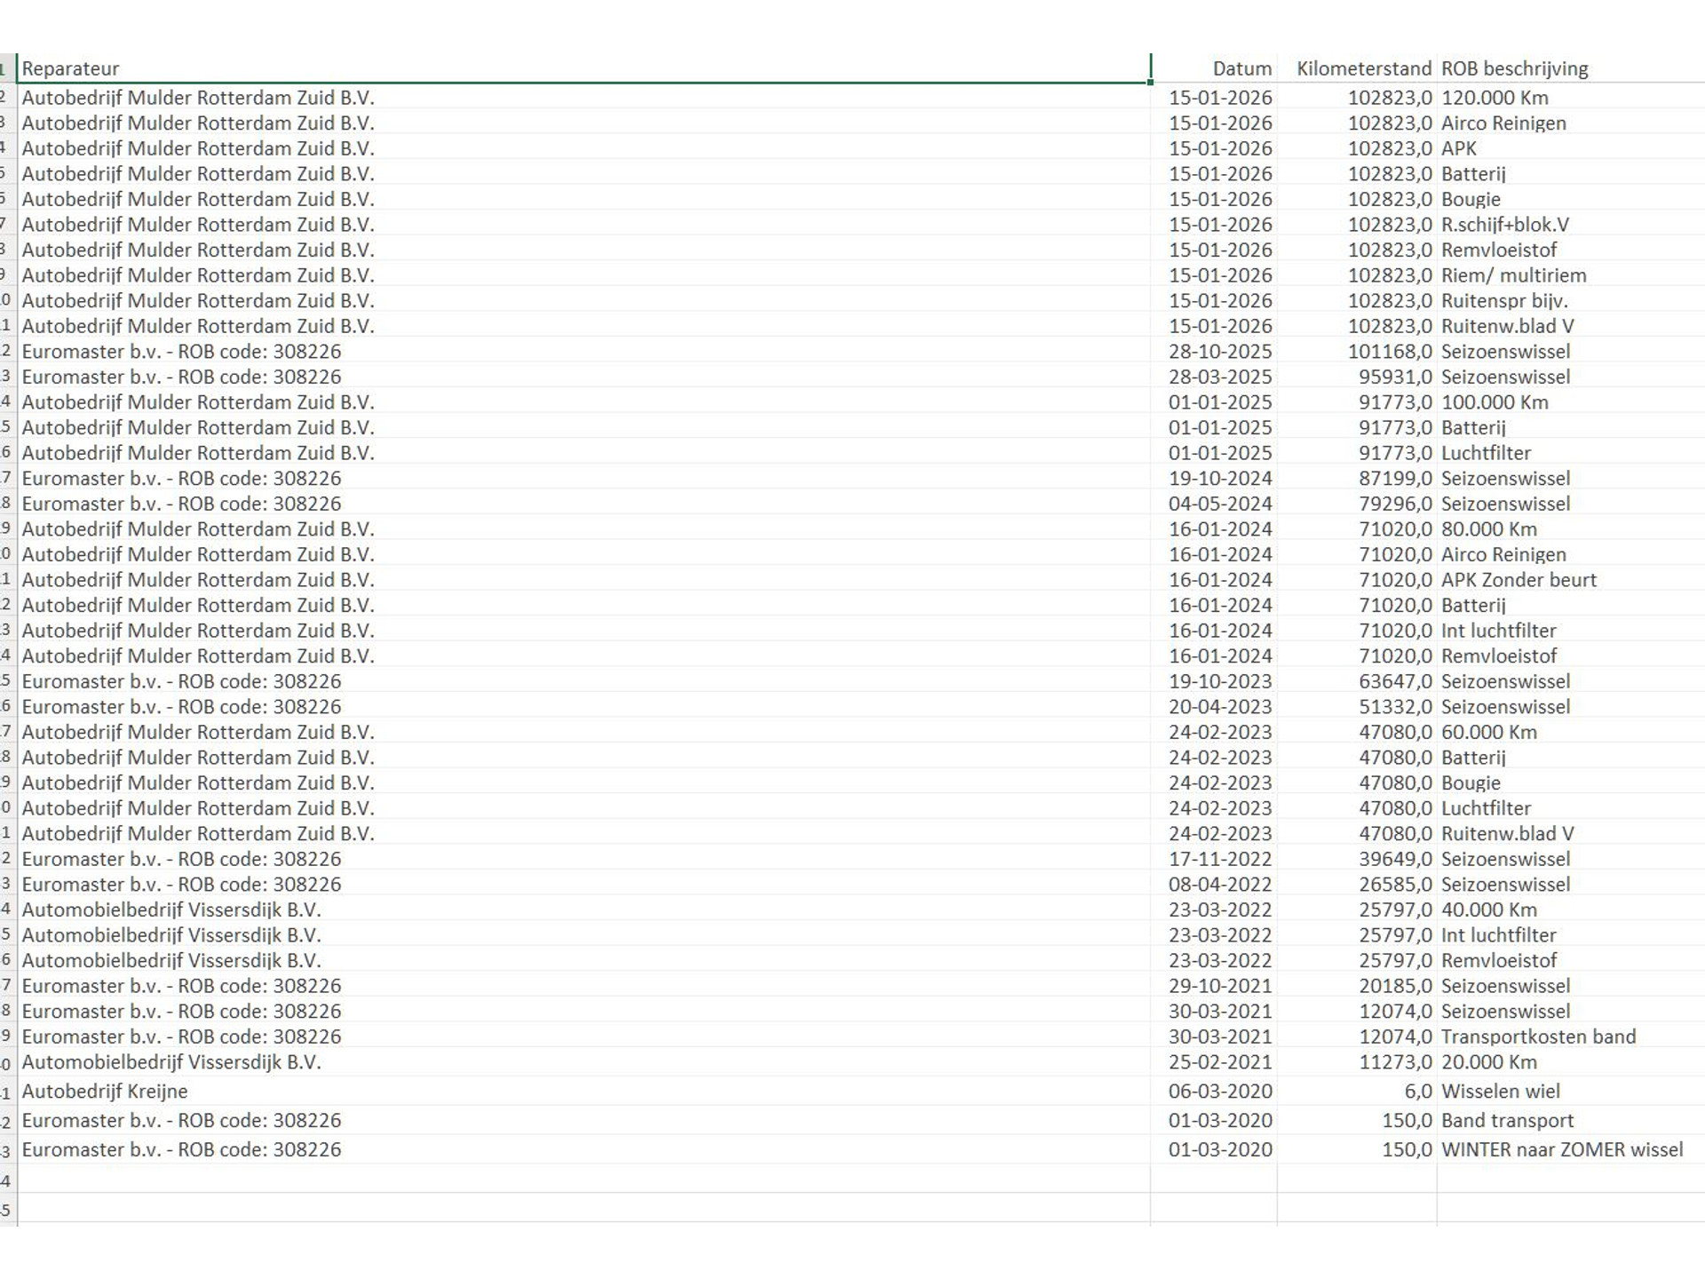Click the APK Zonder beurt cell
1705x1279 pixels.
(1519, 580)
